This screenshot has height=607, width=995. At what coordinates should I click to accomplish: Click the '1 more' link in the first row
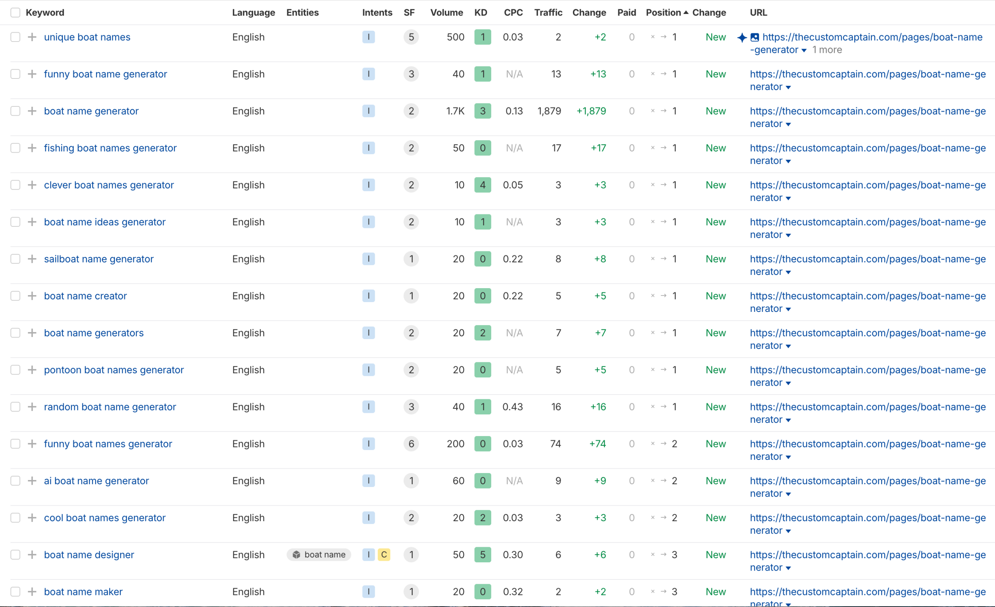(x=827, y=50)
